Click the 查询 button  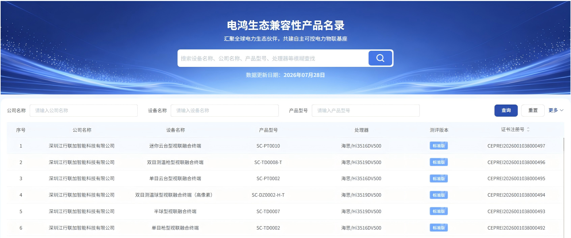506,111
